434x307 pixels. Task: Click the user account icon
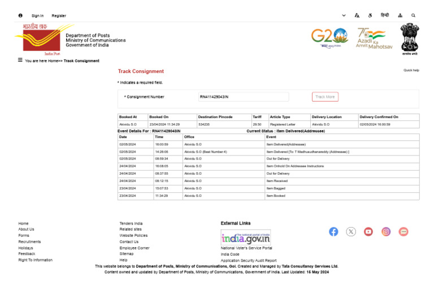click(x=20, y=15)
